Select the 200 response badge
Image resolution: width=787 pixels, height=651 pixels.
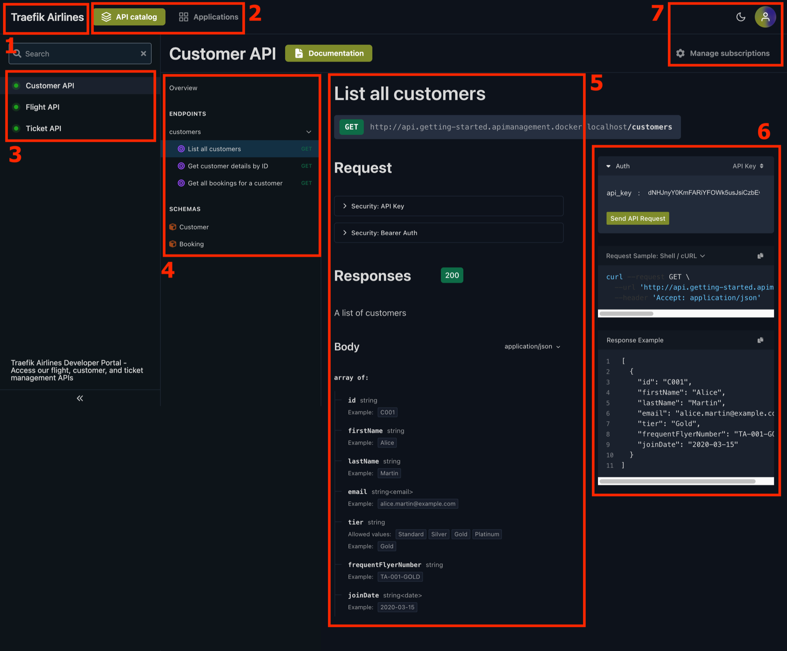[x=452, y=275]
